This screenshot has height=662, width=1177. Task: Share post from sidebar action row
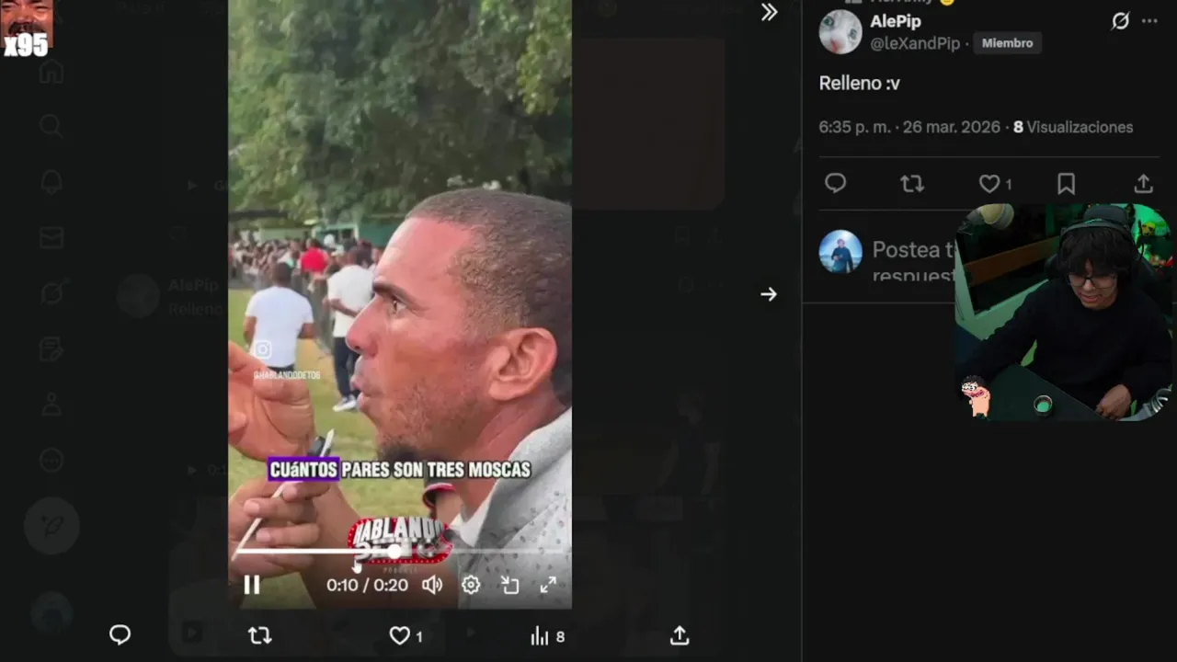[x=1143, y=184]
